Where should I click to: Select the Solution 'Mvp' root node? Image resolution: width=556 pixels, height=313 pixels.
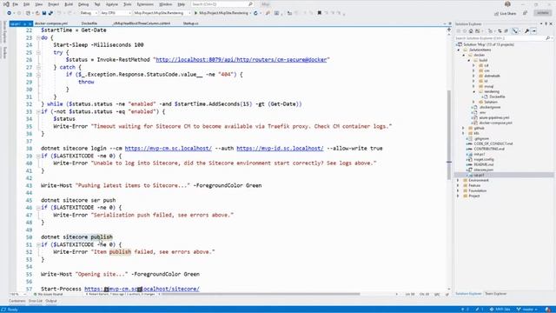[488, 44]
